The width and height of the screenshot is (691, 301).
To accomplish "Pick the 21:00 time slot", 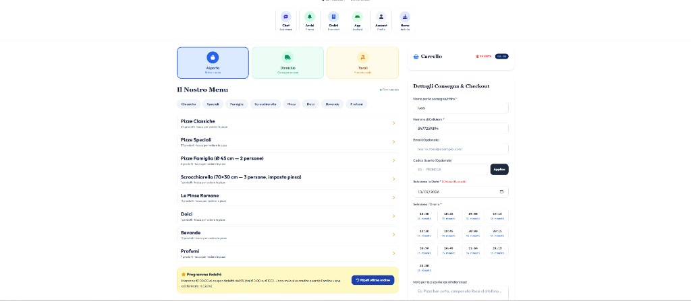I will click(473, 250).
